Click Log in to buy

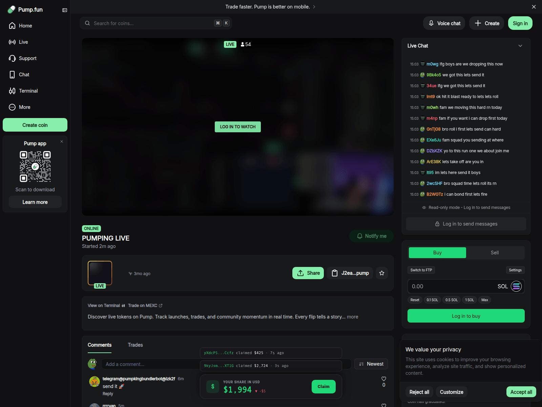[466, 316]
